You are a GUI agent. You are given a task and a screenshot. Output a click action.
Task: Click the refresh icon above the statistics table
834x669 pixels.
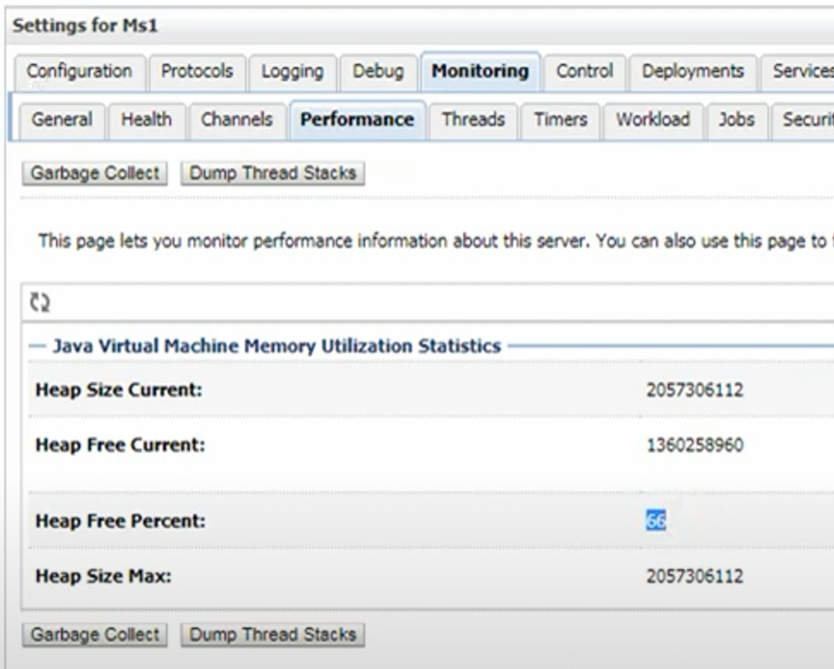click(x=40, y=302)
